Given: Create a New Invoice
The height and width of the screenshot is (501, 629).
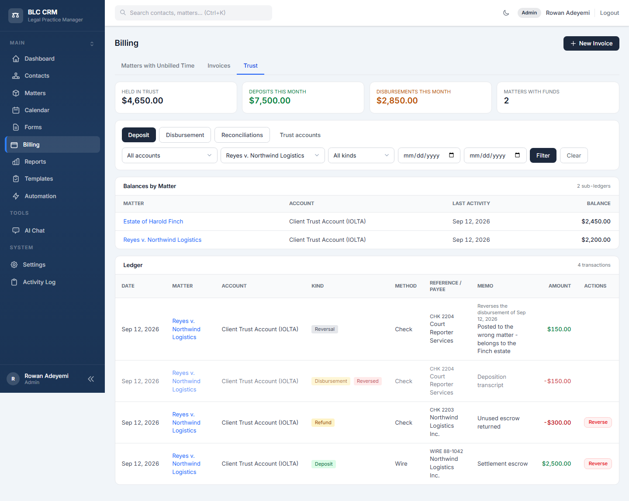Looking at the screenshot, I should pos(591,43).
